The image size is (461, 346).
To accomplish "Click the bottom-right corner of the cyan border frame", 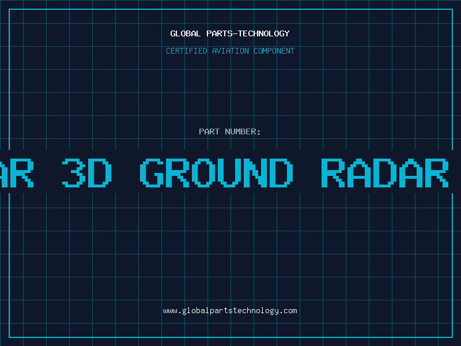I will tap(452, 337).
